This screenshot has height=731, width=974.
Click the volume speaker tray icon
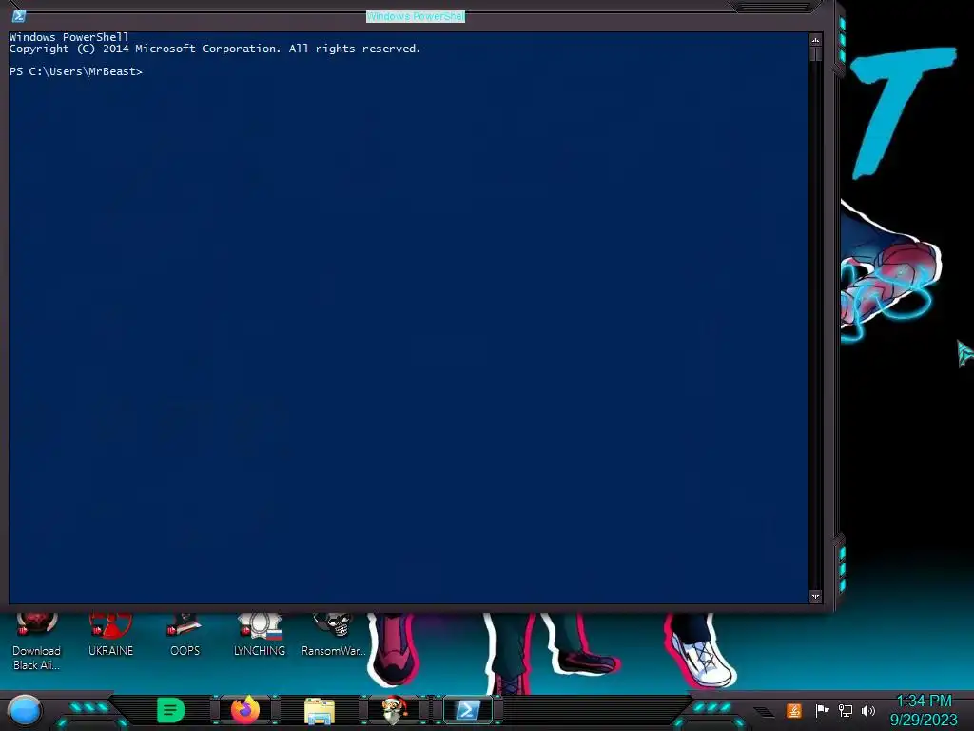[x=868, y=710]
